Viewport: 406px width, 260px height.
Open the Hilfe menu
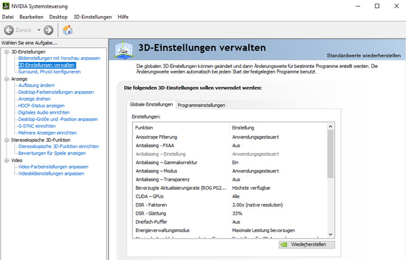pos(123,17)
